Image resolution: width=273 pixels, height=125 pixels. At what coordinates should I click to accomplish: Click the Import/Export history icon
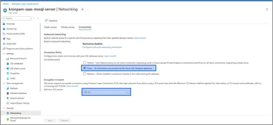point(8,103)
